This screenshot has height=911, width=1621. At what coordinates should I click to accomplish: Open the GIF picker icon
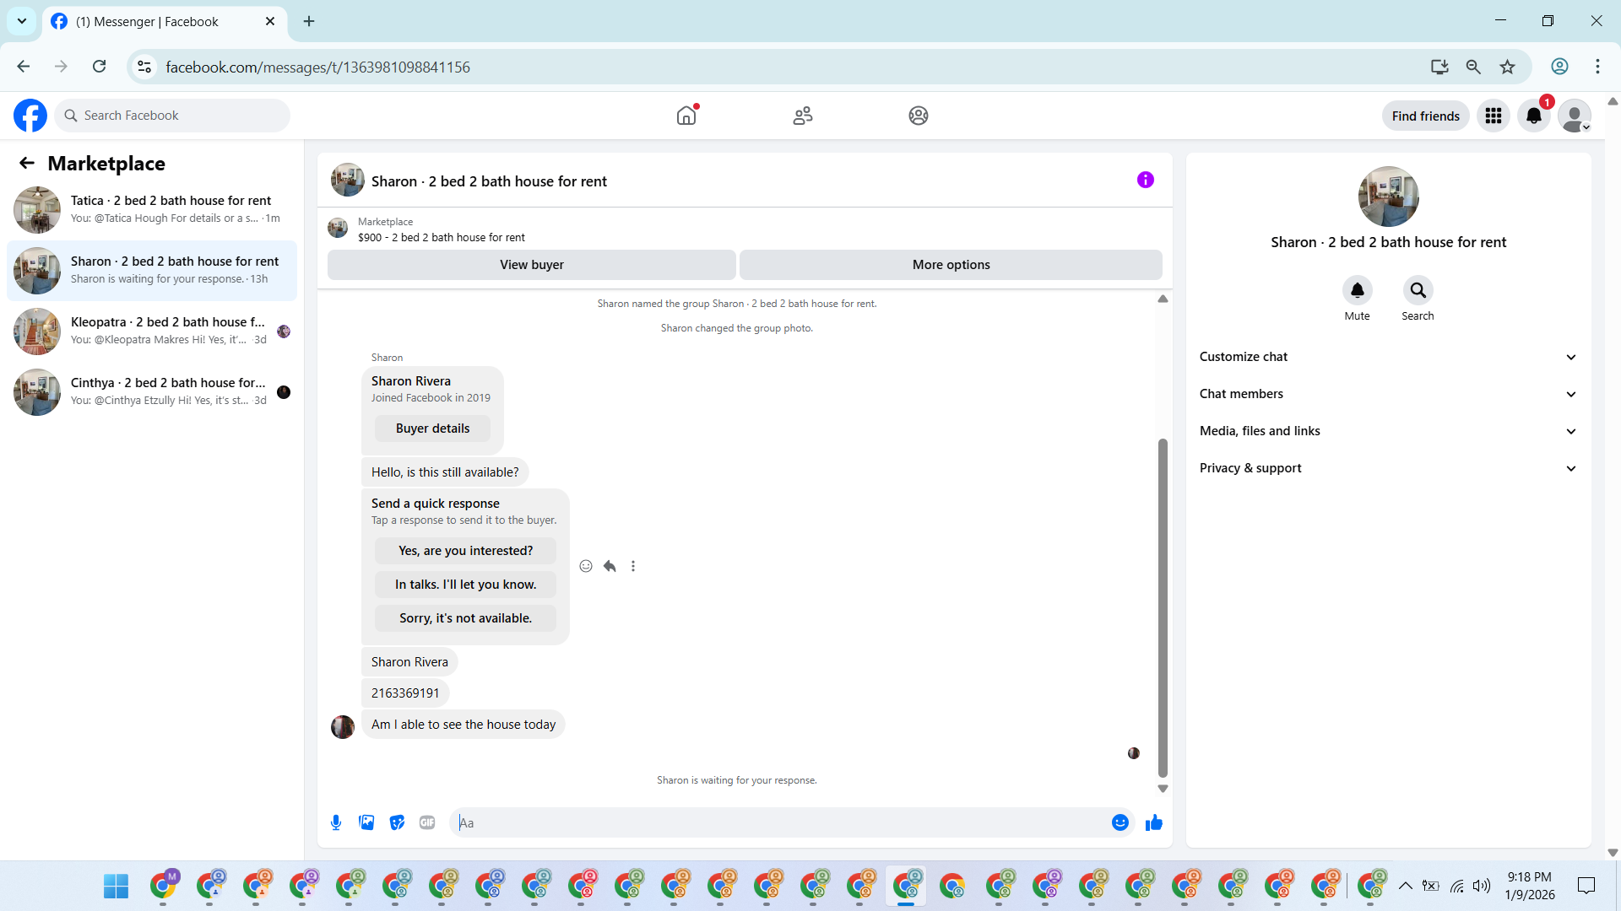pos(427,822)
